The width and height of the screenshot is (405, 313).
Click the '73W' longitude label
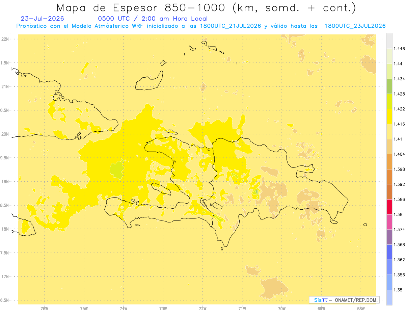coord(163,308)
